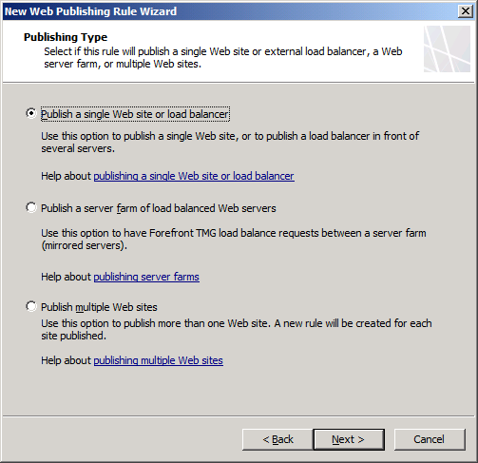Click the 'A new rule will be created' description
This screenshot has height=463, width=478.
pos(237,330)
